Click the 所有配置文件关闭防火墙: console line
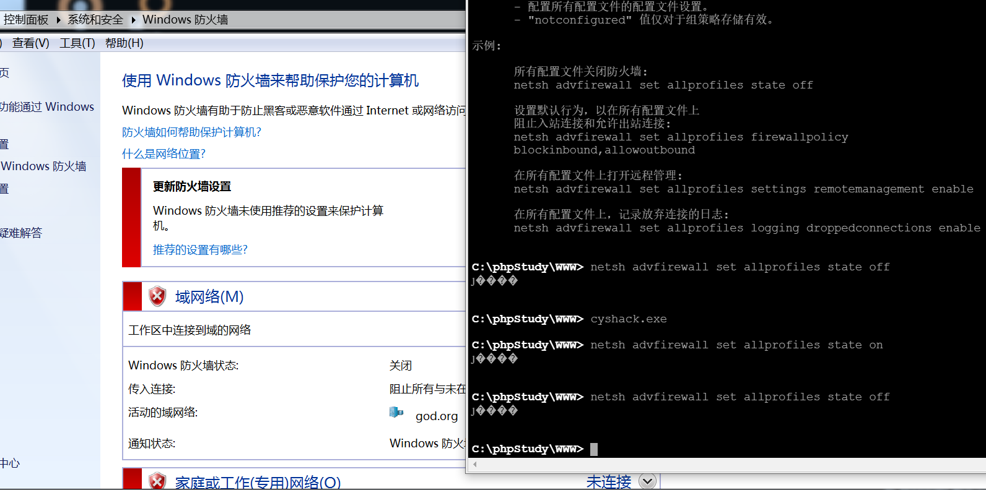 581,72
